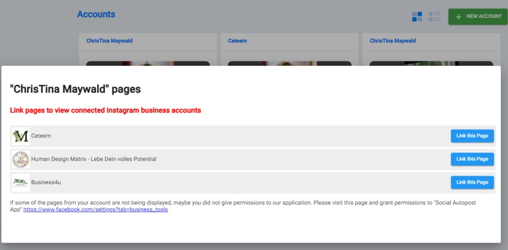
Task: Switch to grid view layout
Action: 417,17
